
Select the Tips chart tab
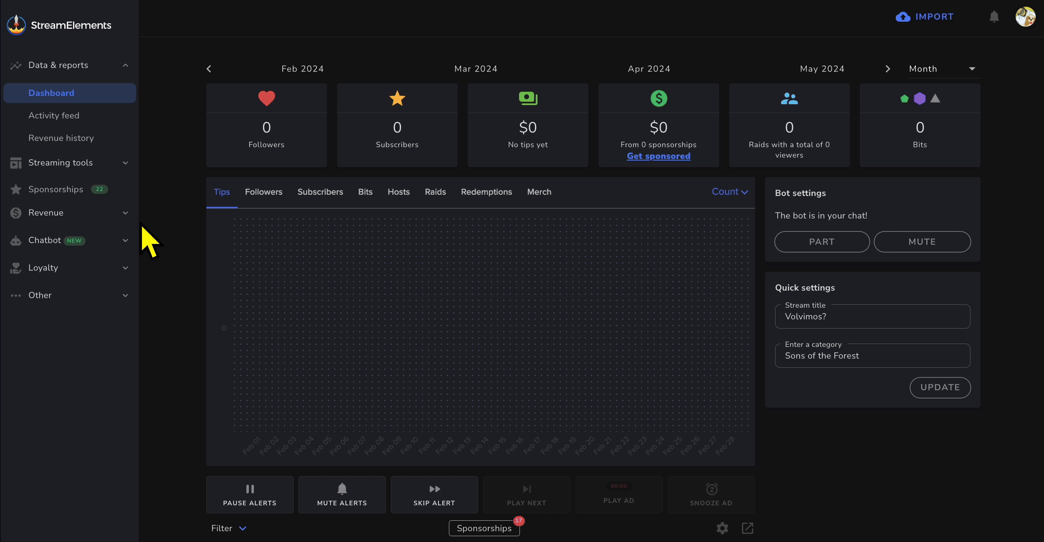[x=222, y=192]
